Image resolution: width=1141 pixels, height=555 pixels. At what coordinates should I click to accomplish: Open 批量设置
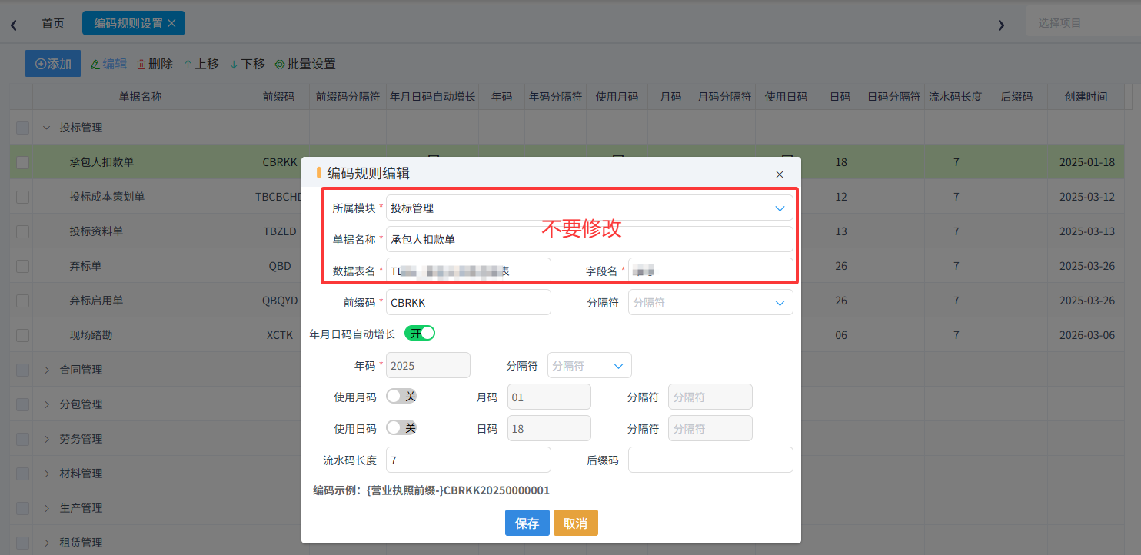tap(304, 64)
